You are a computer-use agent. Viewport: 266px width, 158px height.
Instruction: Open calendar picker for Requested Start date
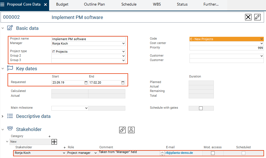click(86, 82)
